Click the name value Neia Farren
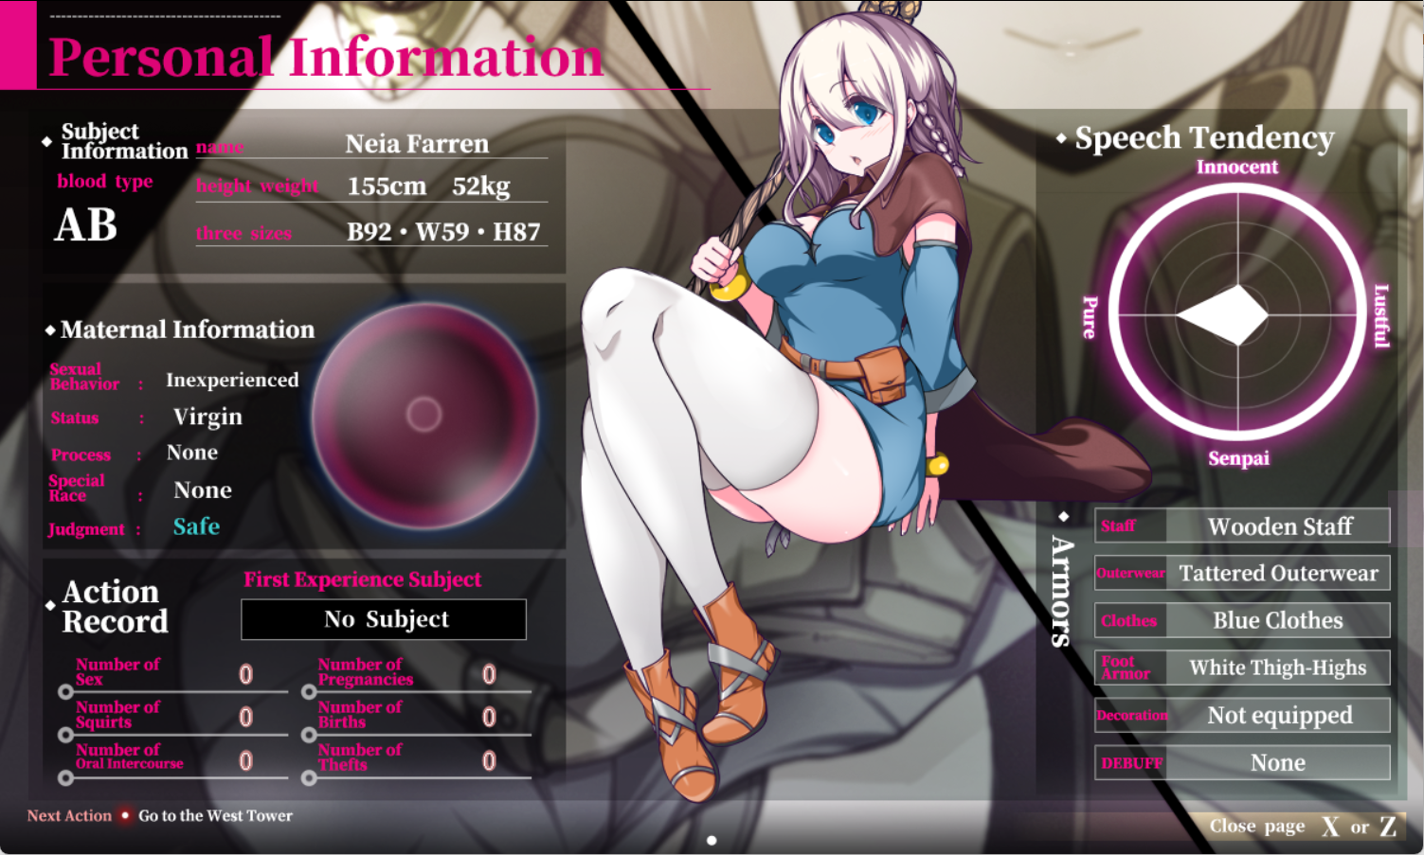Image resolution: width=1424 pixels, height=855 pixels. click(x=417, y=144)
